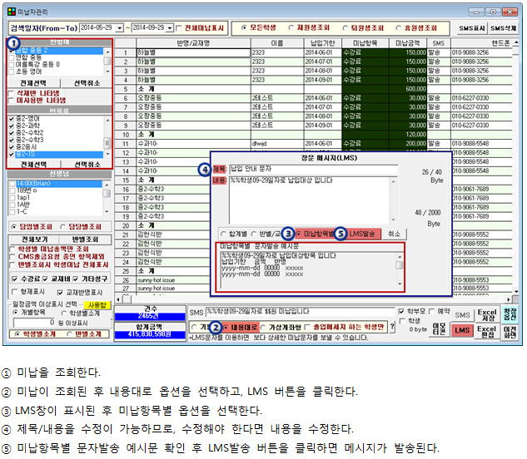This screenshot has width=527, height=459.
Task: Toggle the 전체미납표시 checkbox
Action: 179,28
